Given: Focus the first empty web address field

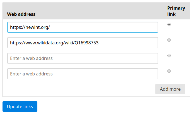Looking at the screenshot, I should 83,58.
